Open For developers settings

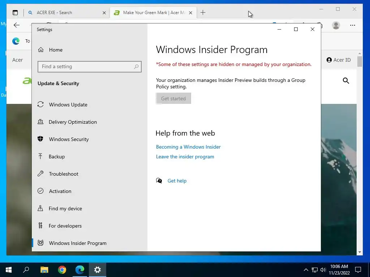tap(90, 226)
